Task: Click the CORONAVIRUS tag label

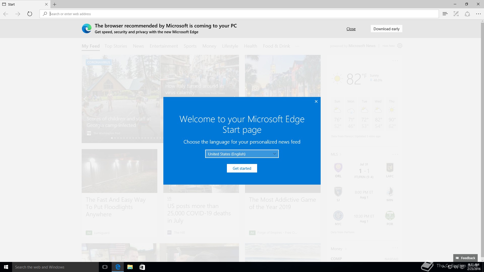Action: click(x=99, y=62)
